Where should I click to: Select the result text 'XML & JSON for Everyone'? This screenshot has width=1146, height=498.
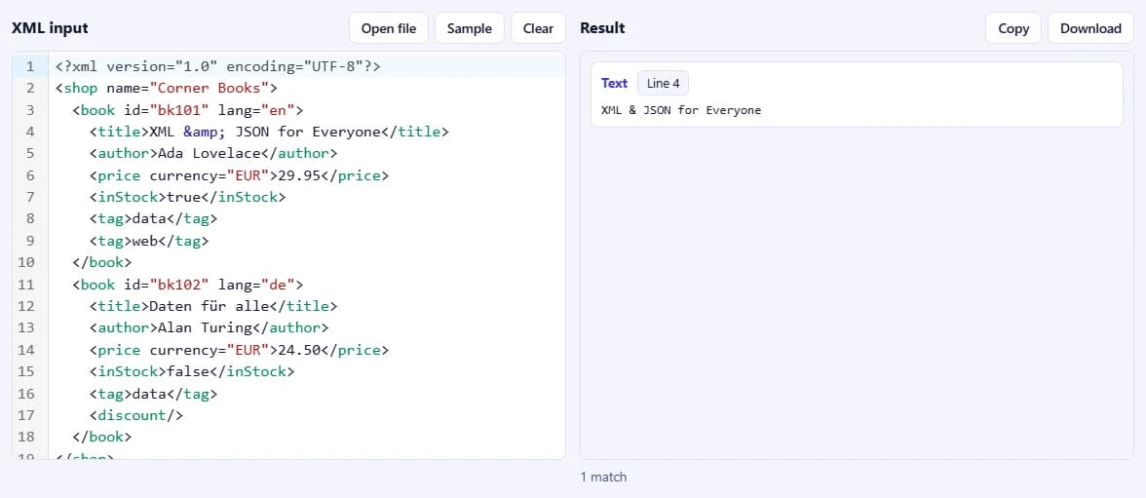[680, 110]
